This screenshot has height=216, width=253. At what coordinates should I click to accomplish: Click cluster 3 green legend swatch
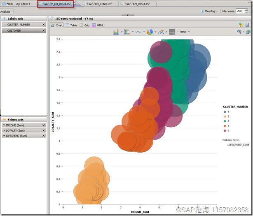[225, 121]
